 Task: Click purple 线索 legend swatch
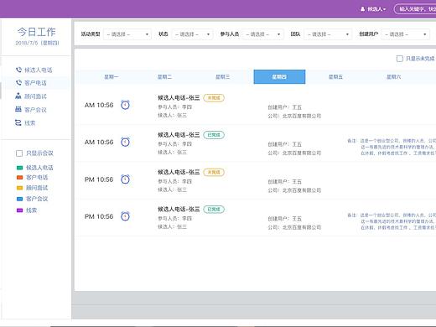click(19, 210)
